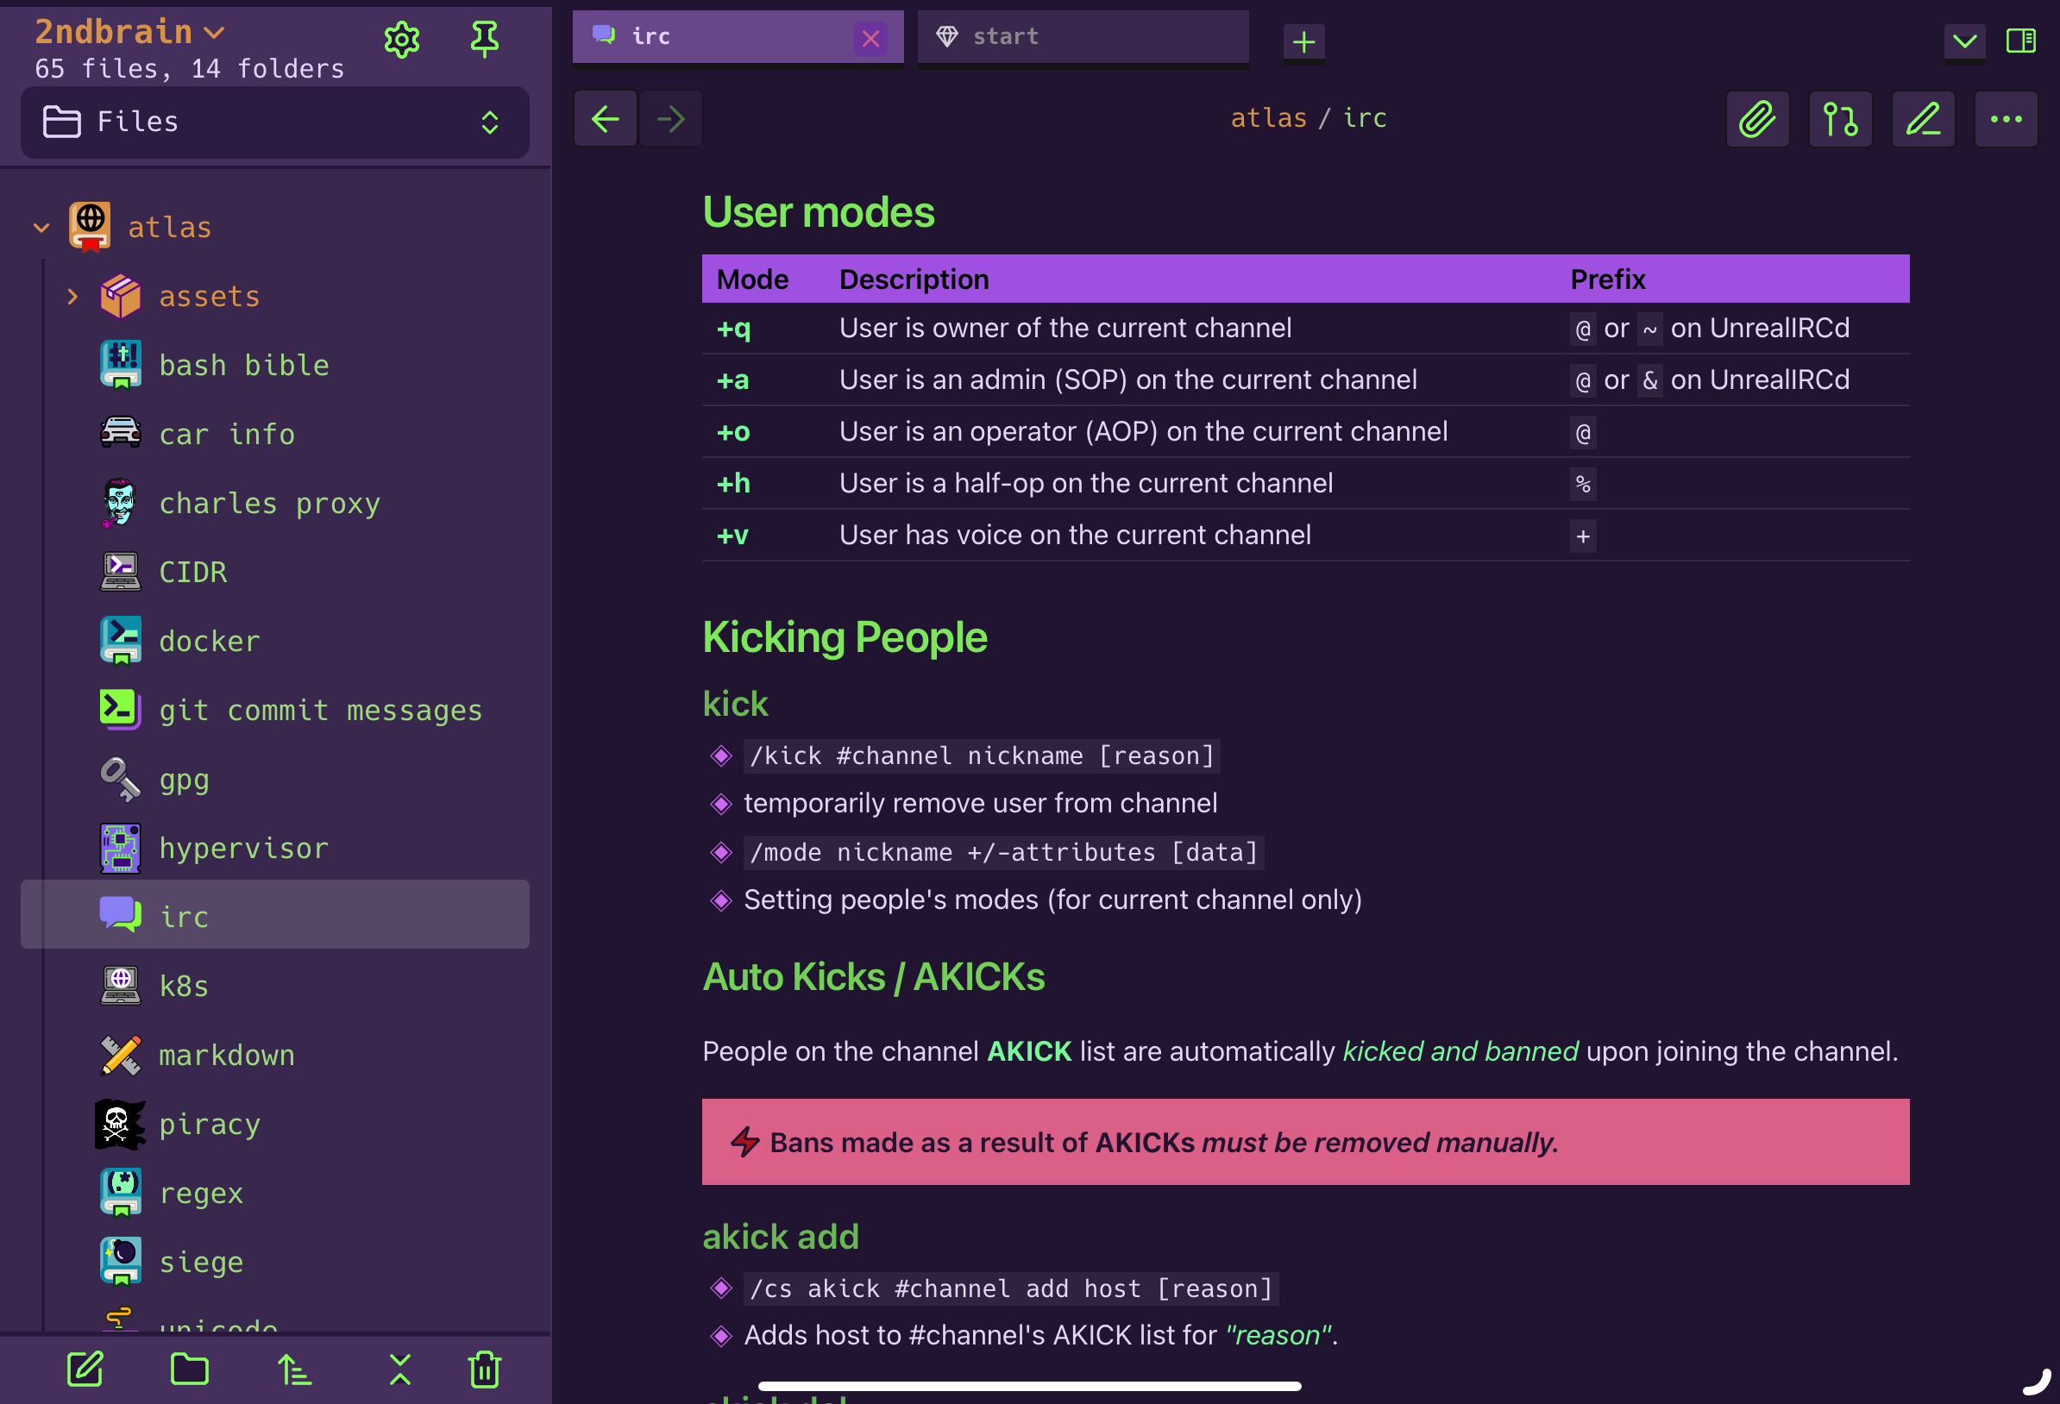Open the attachment paperclip icon
Image resolution: width=2060 pixels, height=1404 pixels.
click(1757, 119)
